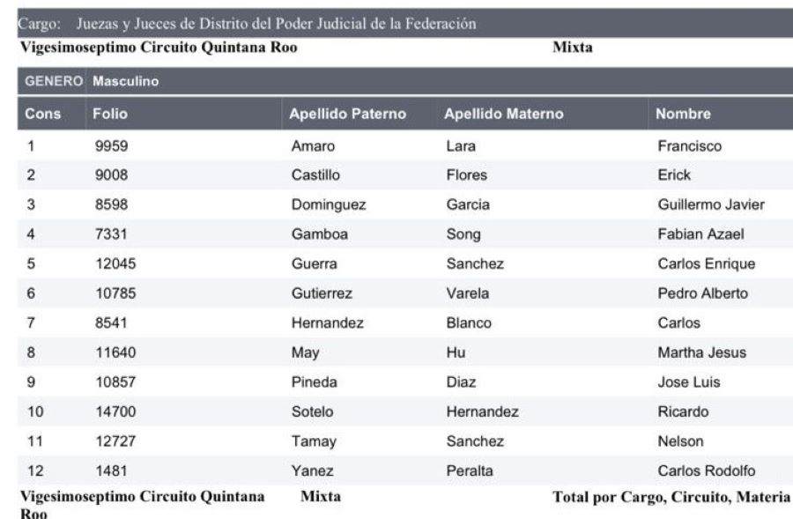Click surname Yanez in row 12
This screenshot has height=519, width=793.
point(312,471)
